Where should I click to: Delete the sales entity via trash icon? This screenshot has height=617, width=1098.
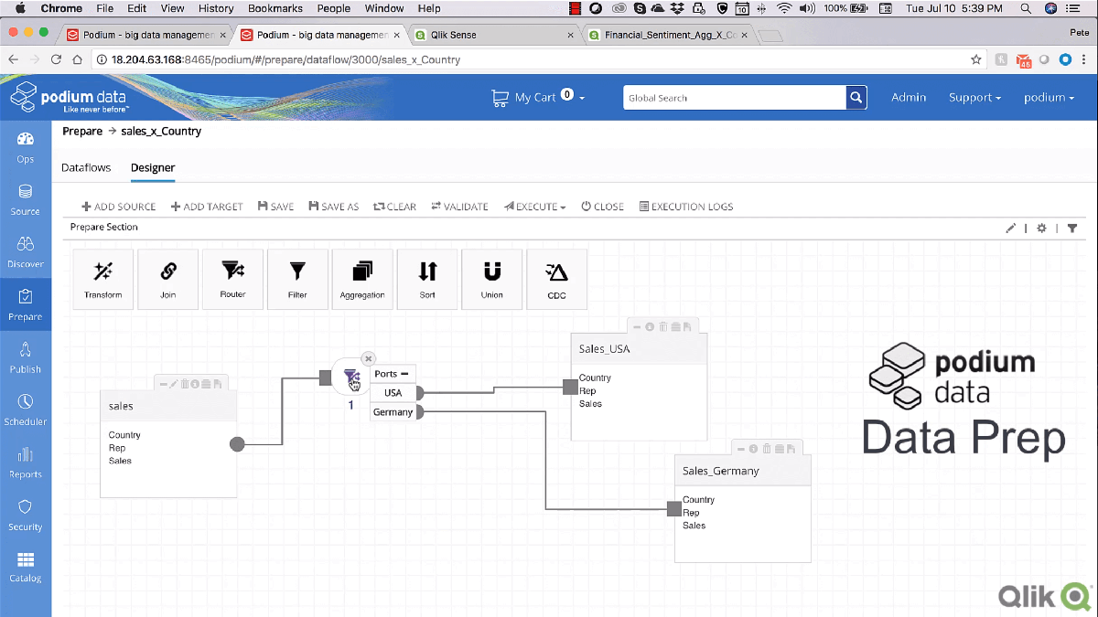tap(184, 384)
